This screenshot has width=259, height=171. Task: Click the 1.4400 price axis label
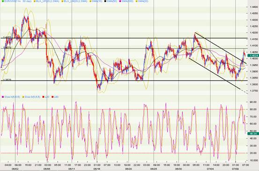(x=254, y=7)
